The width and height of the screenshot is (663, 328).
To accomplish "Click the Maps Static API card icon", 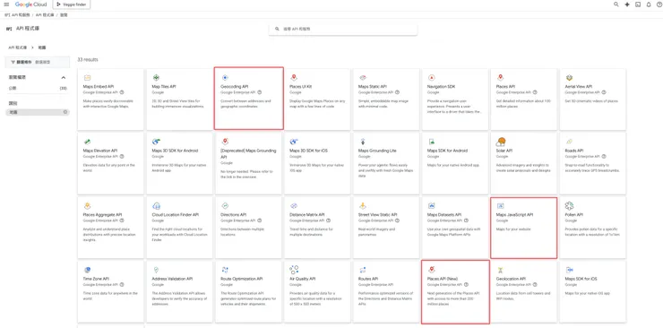I will [x=362, y=78].
